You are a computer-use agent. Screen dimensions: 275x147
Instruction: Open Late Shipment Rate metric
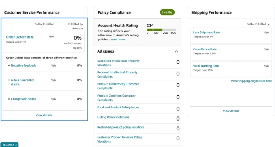(x=206, y=32)
